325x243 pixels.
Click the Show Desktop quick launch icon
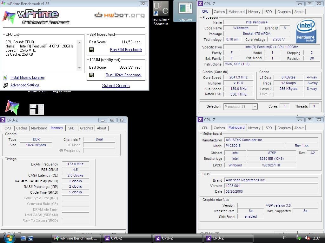[23, 238]
